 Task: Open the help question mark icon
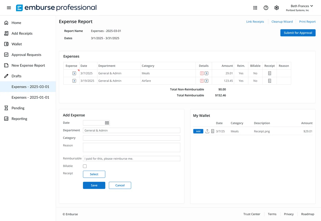pyautogui.click(x=266, y=8)
